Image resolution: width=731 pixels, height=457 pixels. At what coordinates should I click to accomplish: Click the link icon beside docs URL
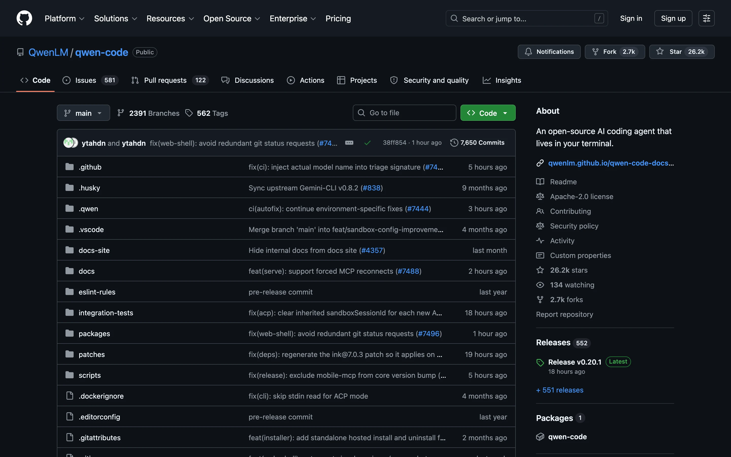(x=540, y=163)
